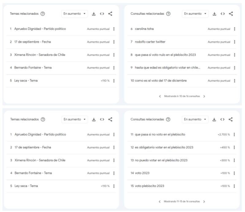This screenshot has height=212, width=245.
Task: Select the 'rodolfo carter twitter' query text
Action: (150, 42)
